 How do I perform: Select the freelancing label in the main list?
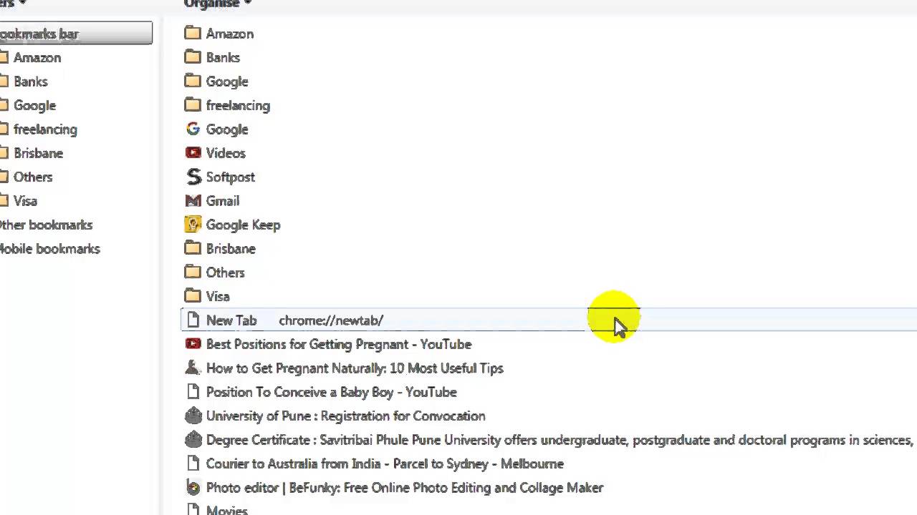coord(238,106)
